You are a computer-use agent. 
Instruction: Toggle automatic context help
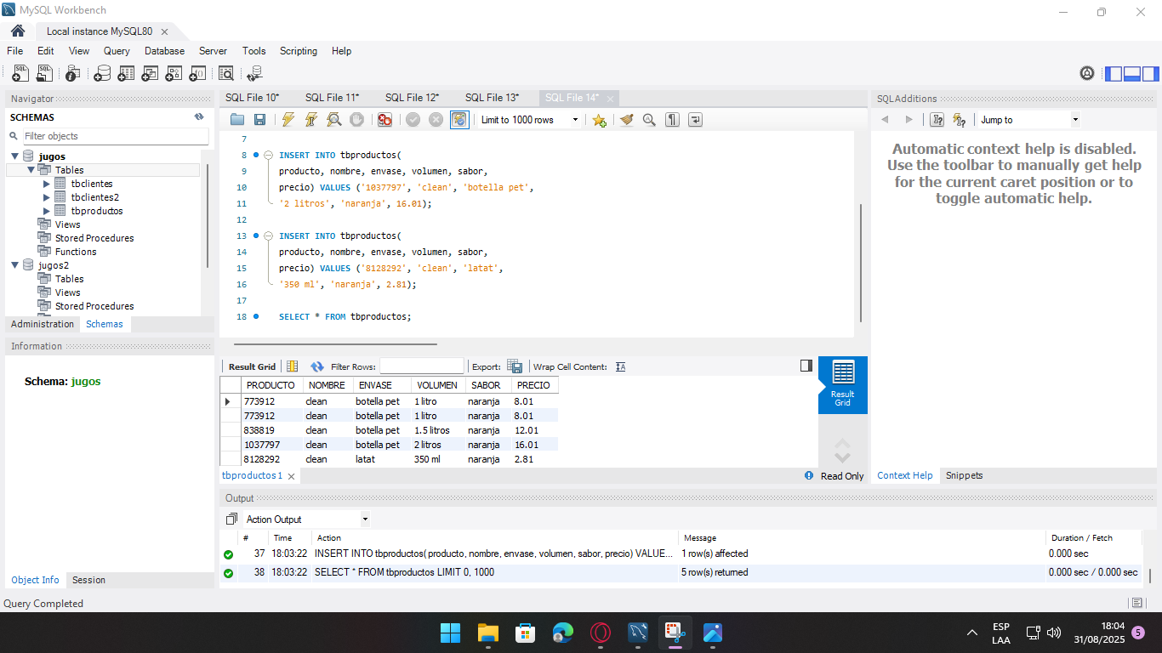tap(960, 120)
